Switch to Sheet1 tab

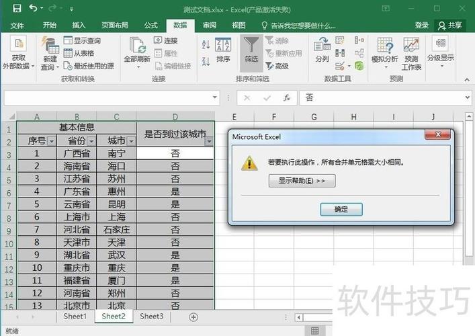75,317
